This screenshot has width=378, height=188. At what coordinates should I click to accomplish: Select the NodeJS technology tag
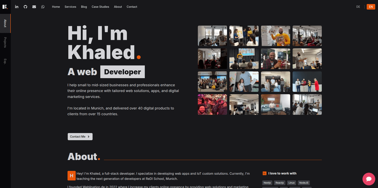click(x=303, y=183)
